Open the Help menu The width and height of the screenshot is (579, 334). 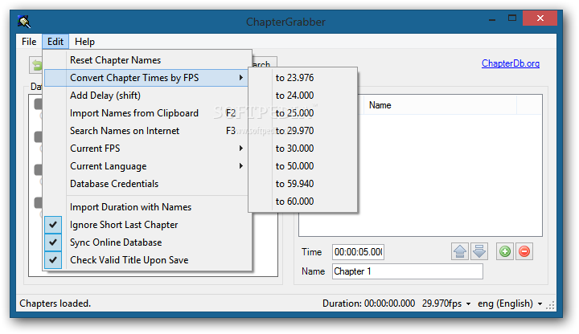coord(84,42)
